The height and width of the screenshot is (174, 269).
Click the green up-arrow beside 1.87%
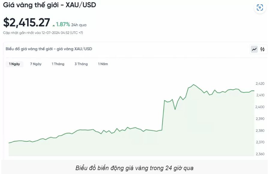54,25
